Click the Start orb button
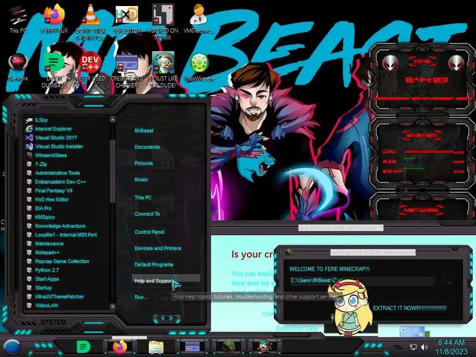Viewport: 476px width, 357px height. [x=12, y=347]
